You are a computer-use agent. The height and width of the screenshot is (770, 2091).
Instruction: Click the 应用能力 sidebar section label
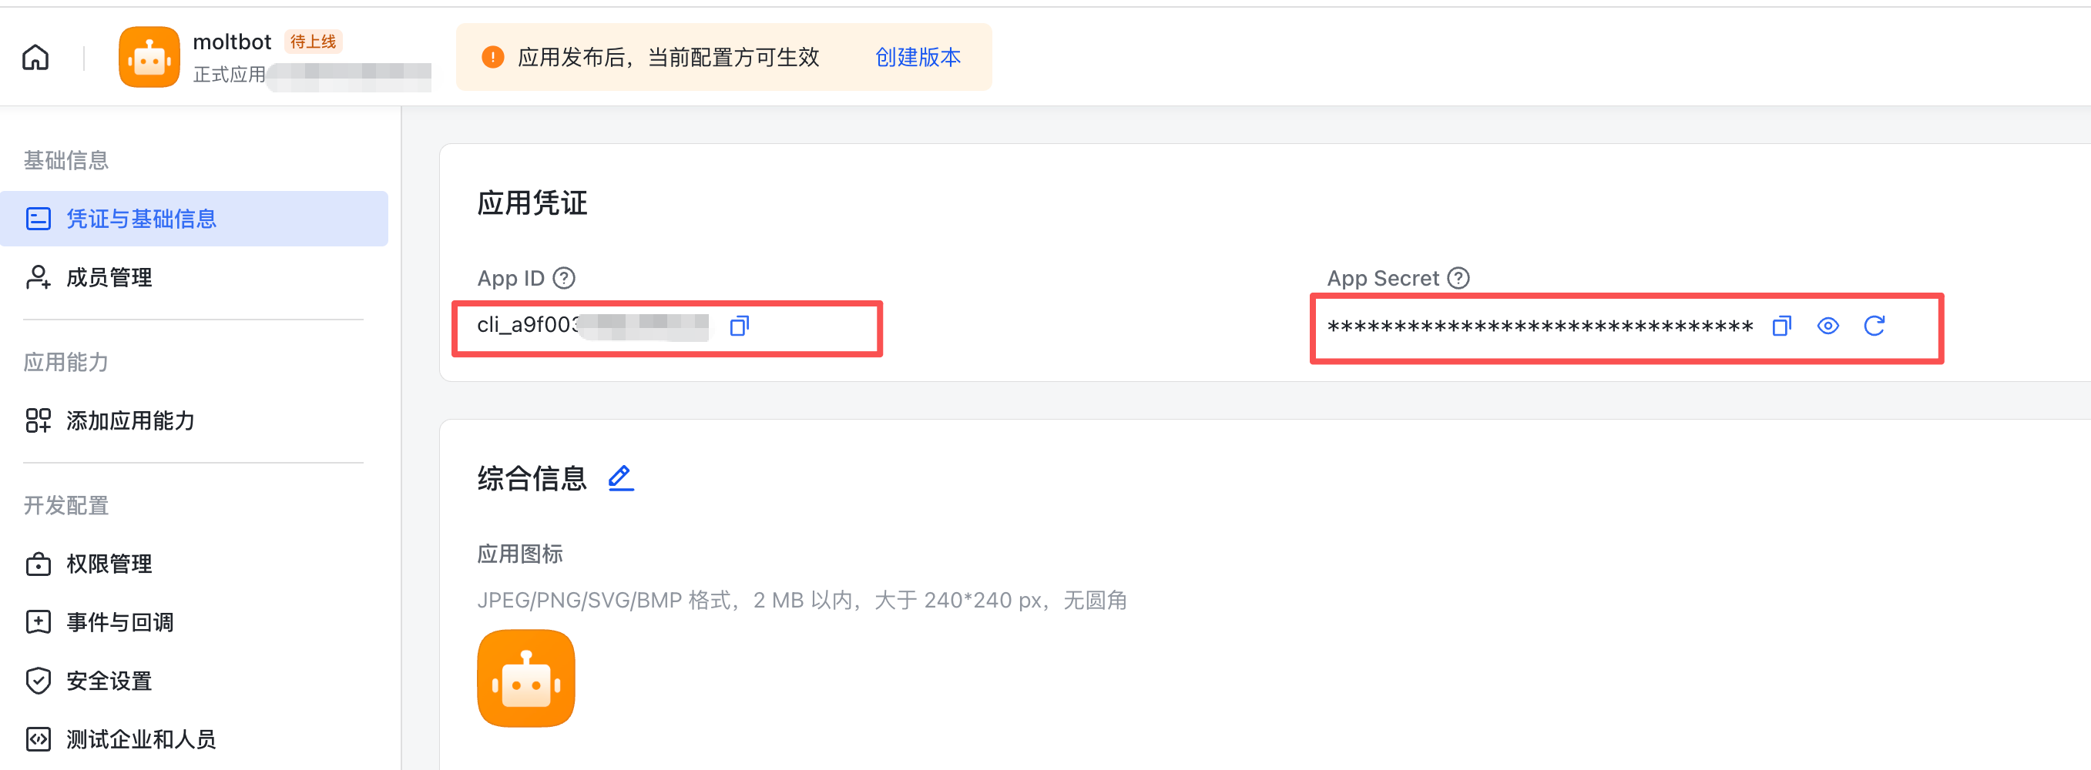pyautogui.click(x=66, y=362)
